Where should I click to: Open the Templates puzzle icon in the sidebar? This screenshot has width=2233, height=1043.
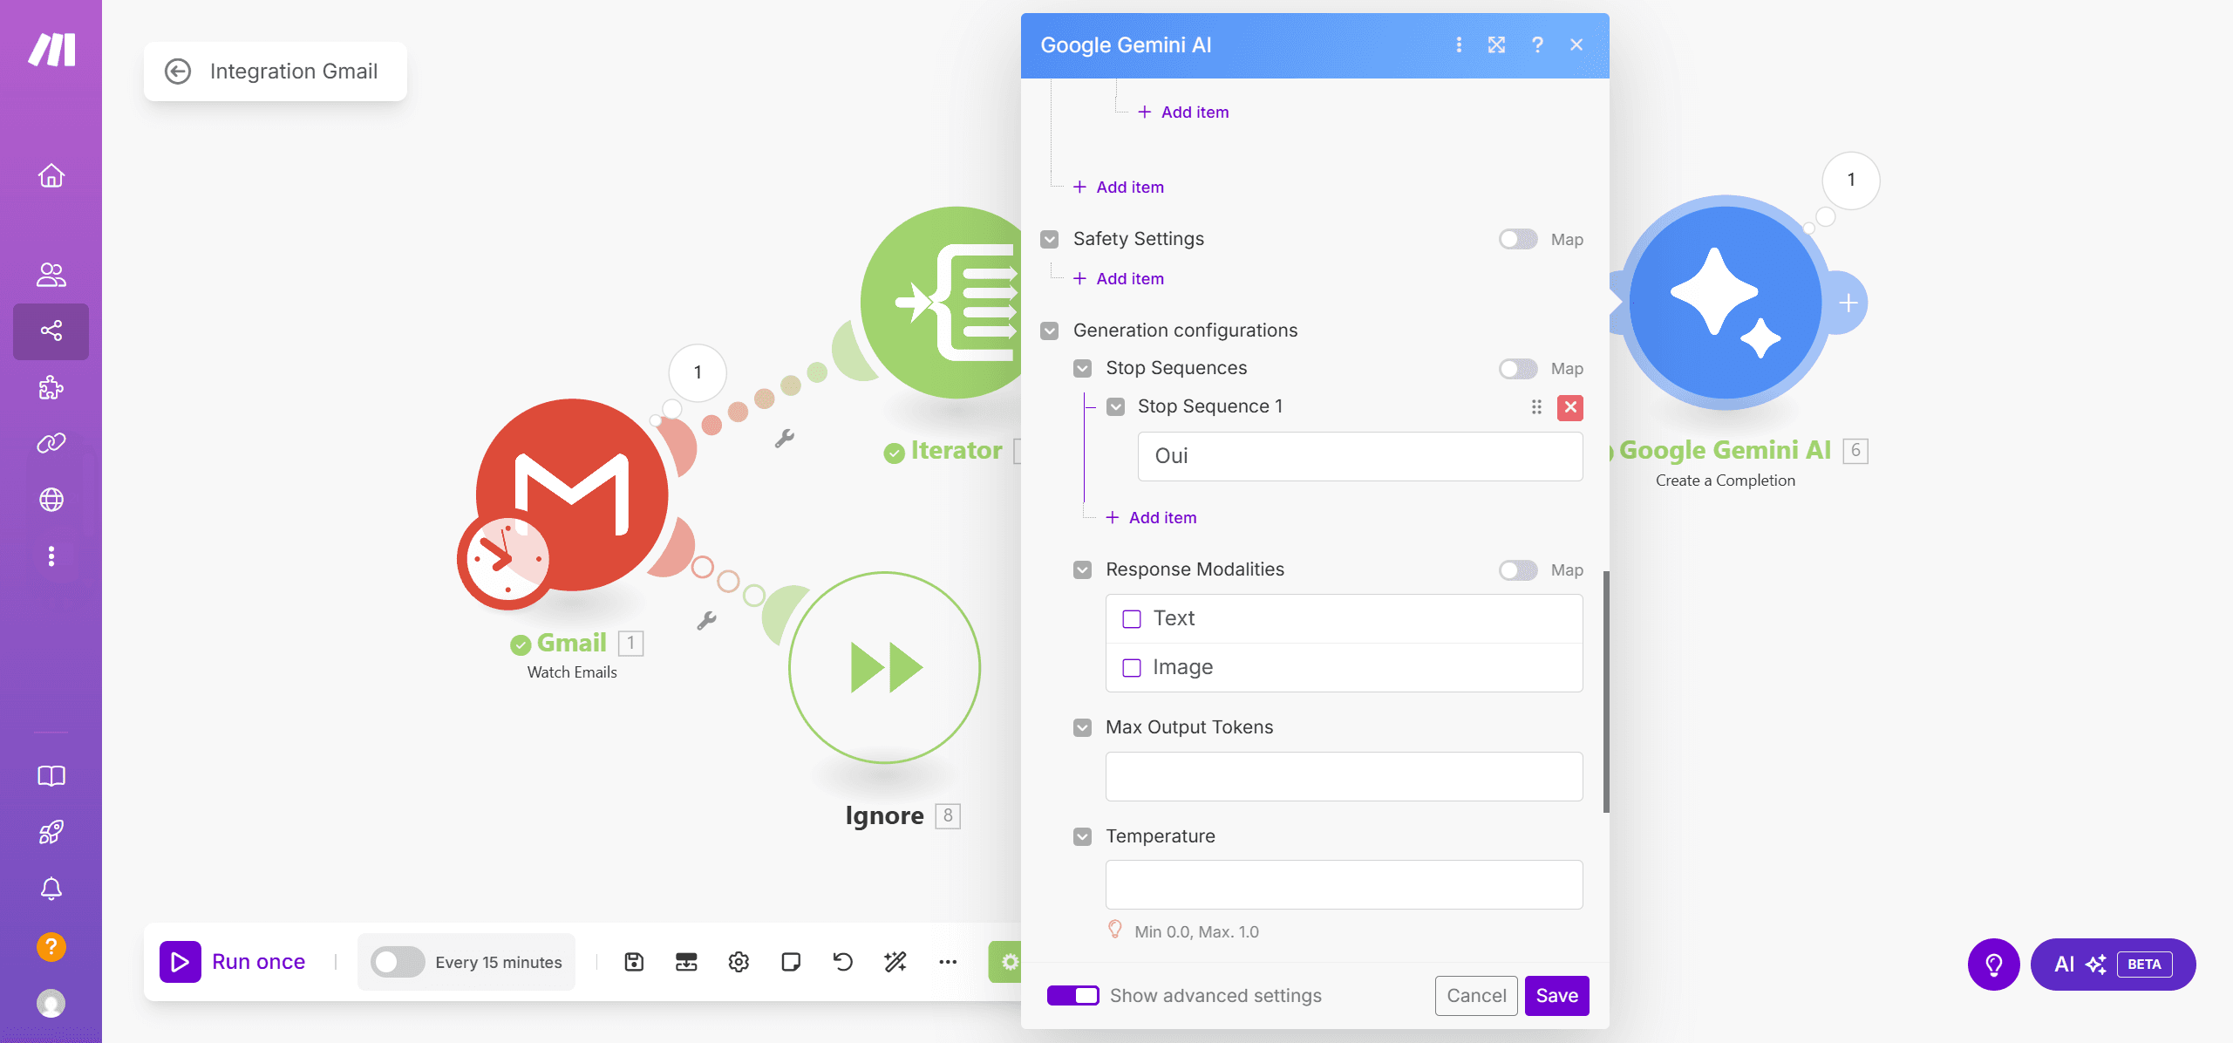pos(51,387)
